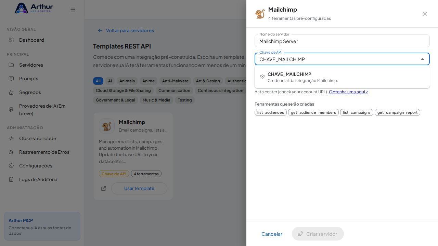The height and width of the screenshot is (246, 438).
Task: Click the Prompts chat icon
Action: tap(11, 79)
